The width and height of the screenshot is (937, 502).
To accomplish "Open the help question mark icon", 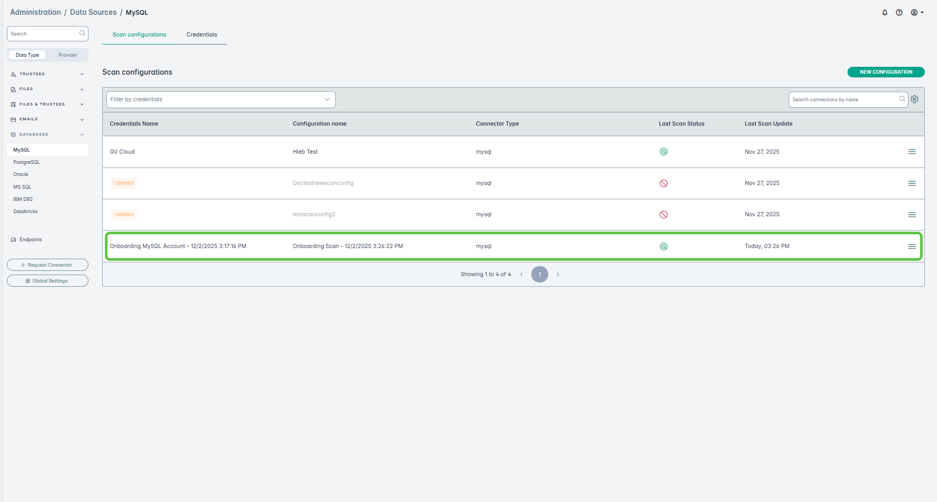I will pos(899,13).
